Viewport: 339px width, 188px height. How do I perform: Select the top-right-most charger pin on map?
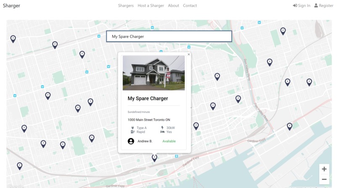click(283, 31)
